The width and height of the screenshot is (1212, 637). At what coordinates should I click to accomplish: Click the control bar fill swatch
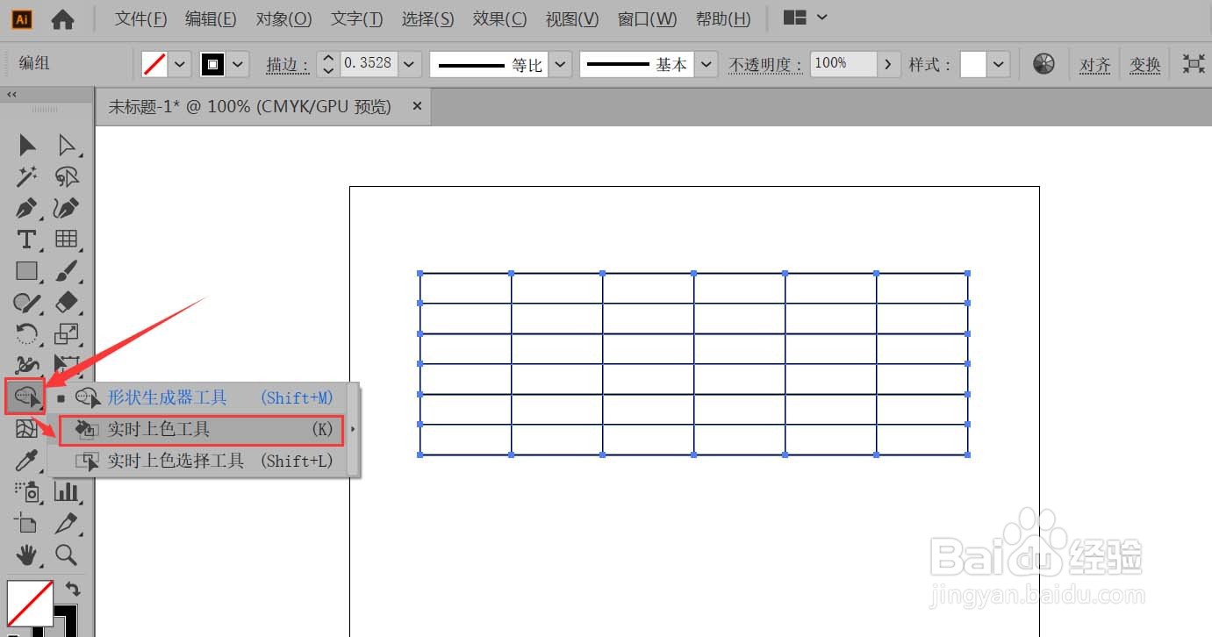[x=154, y=64]
